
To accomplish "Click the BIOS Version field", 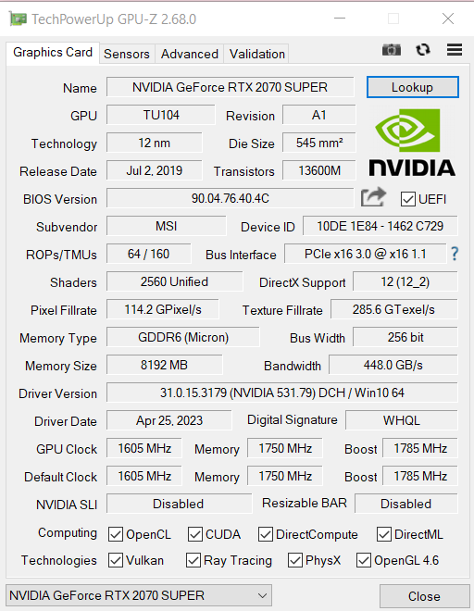I will (x=230, y=198).
